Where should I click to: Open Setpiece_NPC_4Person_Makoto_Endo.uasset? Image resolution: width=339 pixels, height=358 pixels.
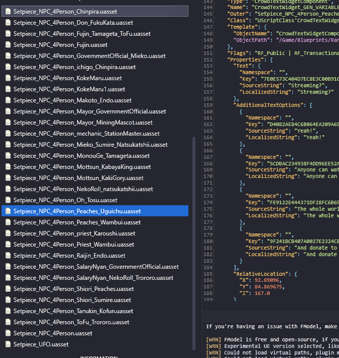pyautogui.click(x=72, y=100)
